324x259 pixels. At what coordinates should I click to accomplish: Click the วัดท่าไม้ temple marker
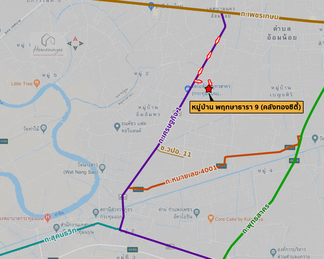44,128
